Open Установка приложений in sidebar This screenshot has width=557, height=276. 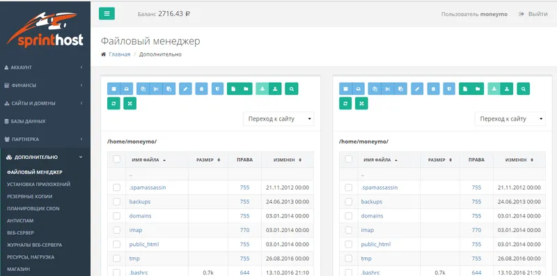pyautogui.click(x=39, y=184)
